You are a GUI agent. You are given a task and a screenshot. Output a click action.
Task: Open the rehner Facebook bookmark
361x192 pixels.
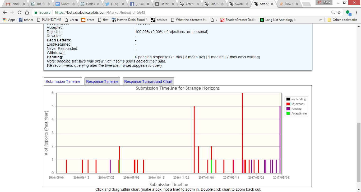click(x=26, y=20)
